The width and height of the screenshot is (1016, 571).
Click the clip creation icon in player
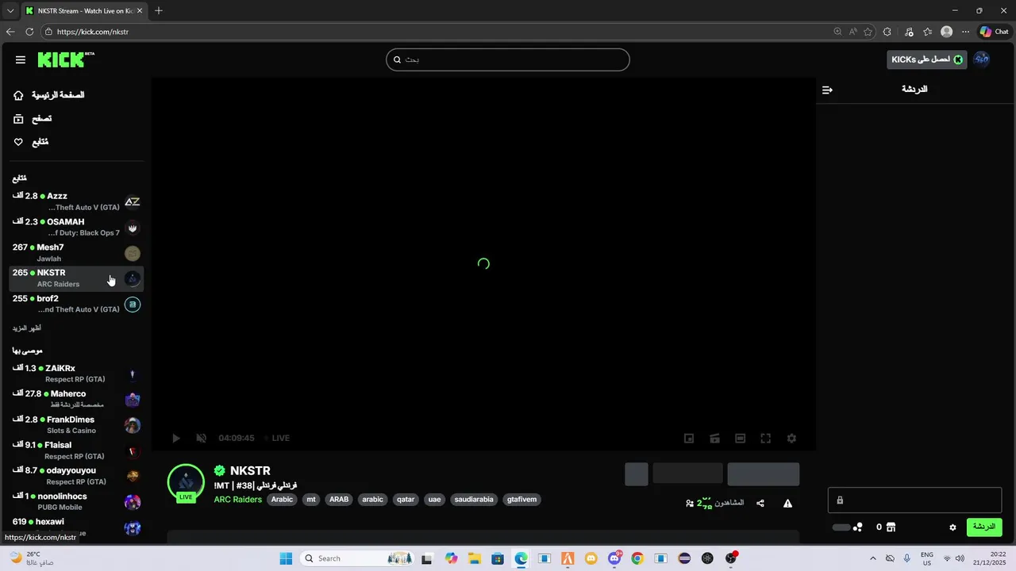(x=714, y=438)
